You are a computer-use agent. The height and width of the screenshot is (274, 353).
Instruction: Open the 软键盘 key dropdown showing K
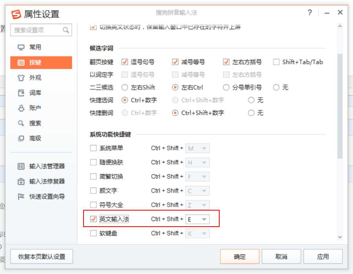click(x=197, y=233)
